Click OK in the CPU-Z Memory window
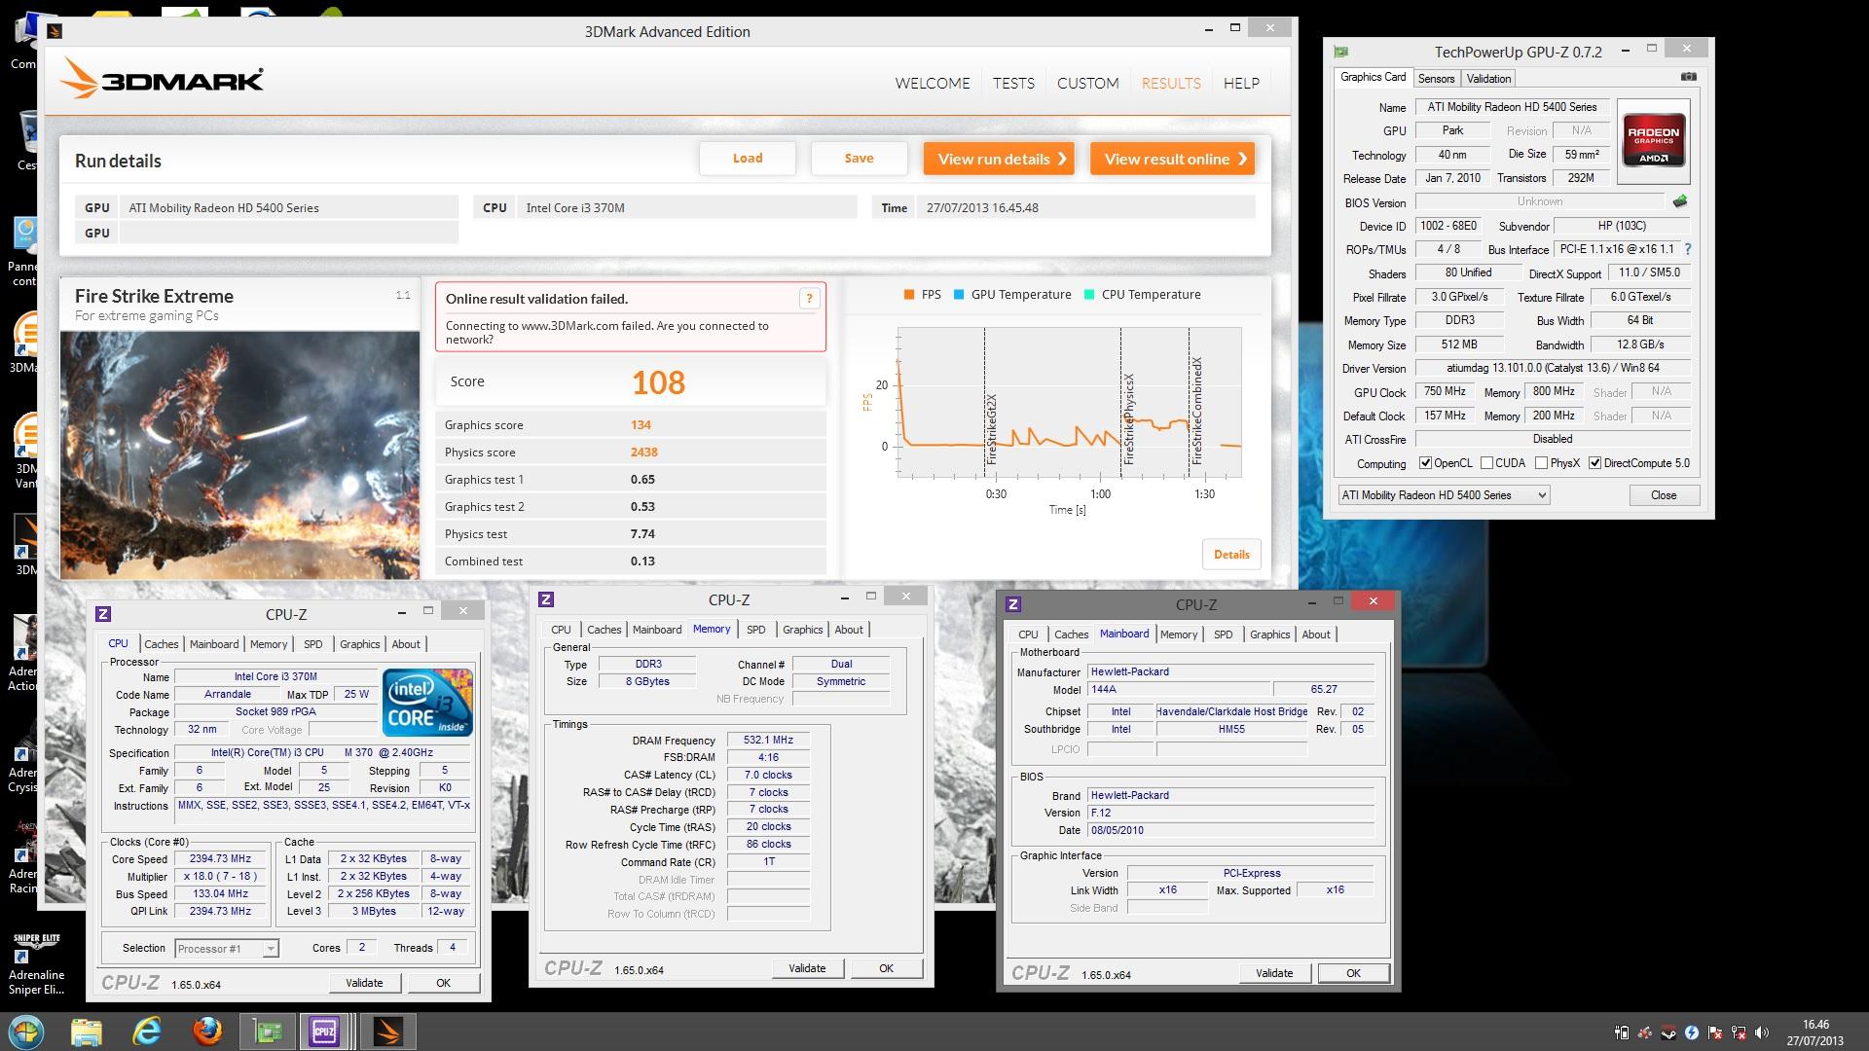1869x1051 pixels. click(x=886, y=968)
